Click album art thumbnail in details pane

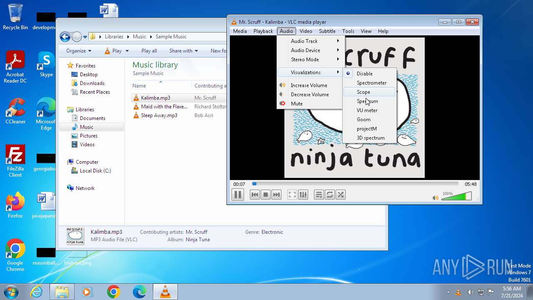click(x=75, y=236)
